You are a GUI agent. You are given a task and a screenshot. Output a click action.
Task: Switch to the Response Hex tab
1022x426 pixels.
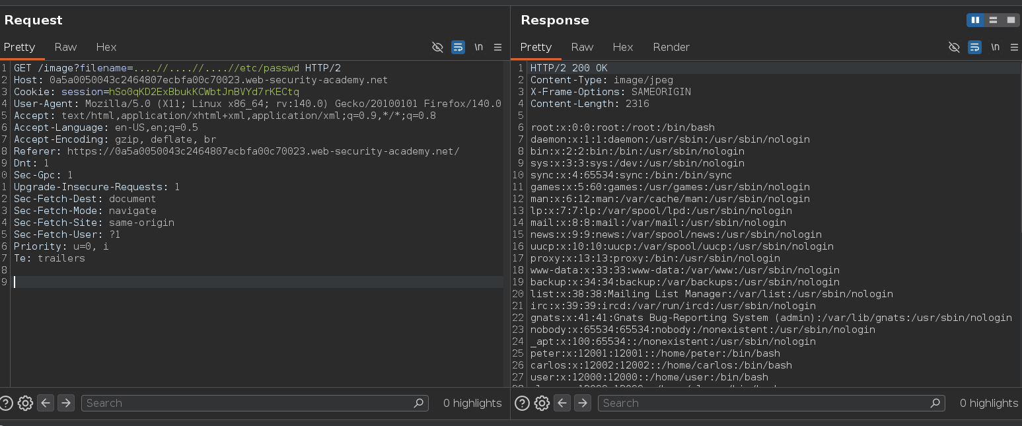(x=622, y=47)
